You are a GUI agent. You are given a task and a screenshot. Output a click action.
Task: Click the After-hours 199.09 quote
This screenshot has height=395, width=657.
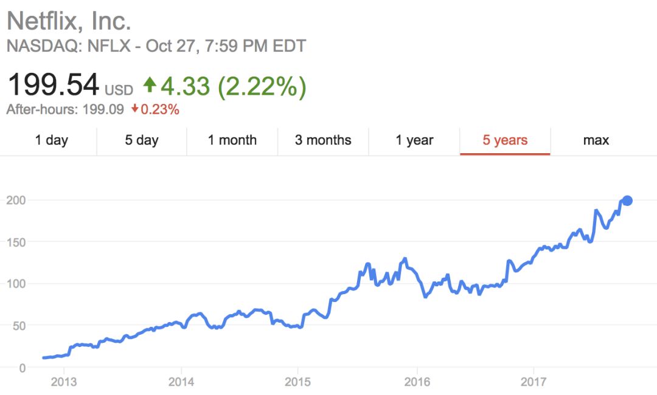pyautogui.click(x=64, y=110)
